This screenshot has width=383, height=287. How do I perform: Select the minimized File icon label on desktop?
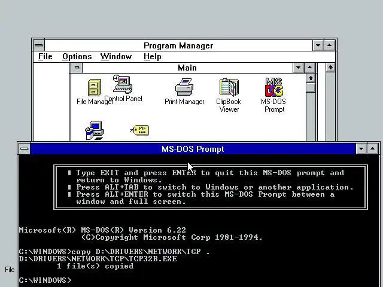(x=10, y=270)
